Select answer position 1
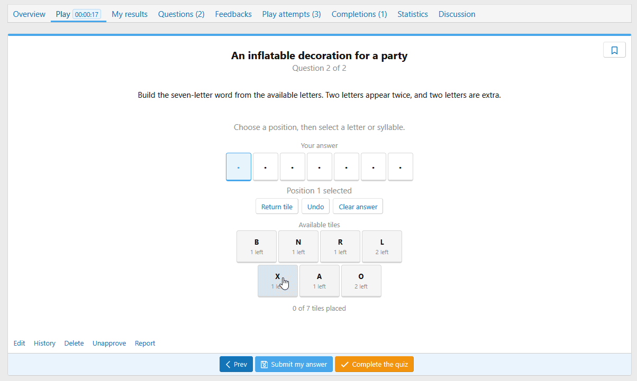637x381 pixels. coord(239,167)
